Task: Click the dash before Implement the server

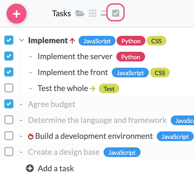Action: click(x=30, y=57)
